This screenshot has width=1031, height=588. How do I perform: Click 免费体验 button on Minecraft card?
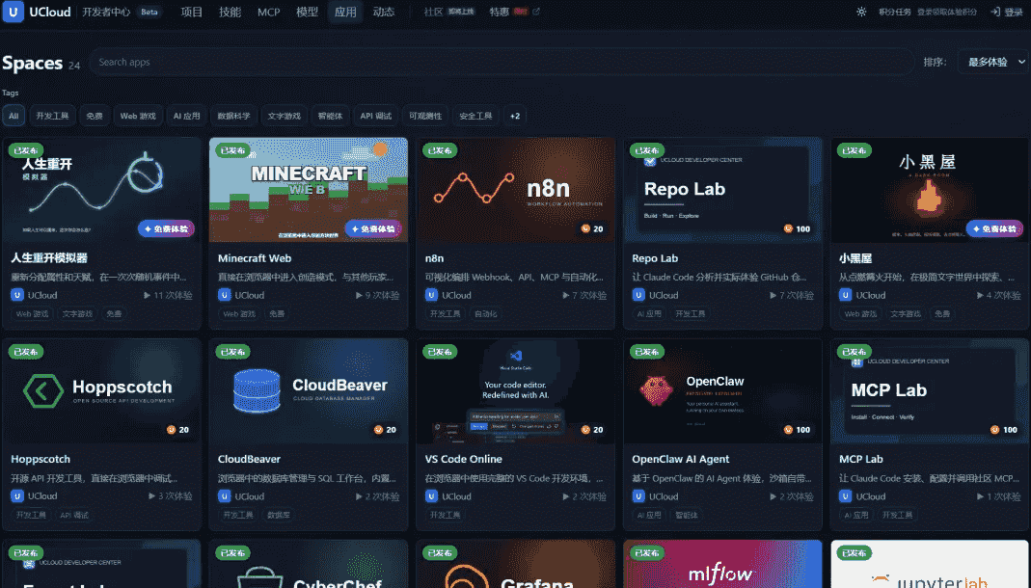point(373,228)
